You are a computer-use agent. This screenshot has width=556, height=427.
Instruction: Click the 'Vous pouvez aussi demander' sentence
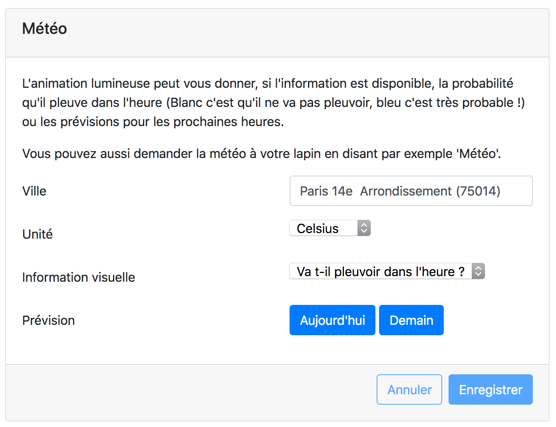click(262, 154)
